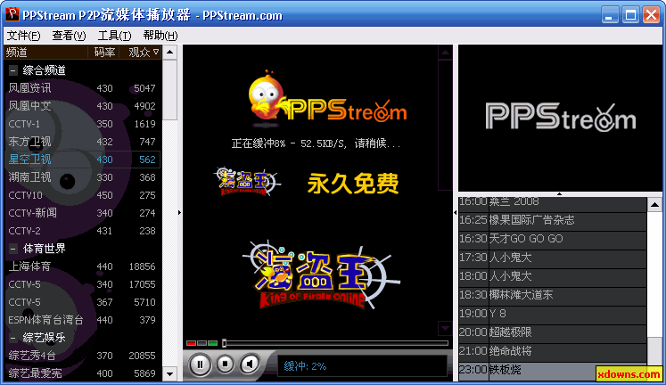
Task: Click the PPStream app icon in title bar
Action: (x=12, y=15)
